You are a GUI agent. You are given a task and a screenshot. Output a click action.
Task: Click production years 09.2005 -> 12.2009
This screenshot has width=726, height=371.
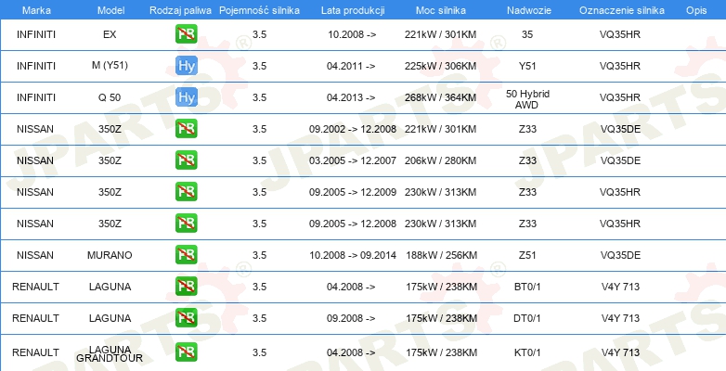[353, 192]
